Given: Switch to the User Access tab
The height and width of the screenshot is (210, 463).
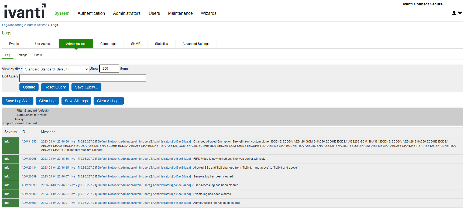Looking at the screenshot, I should (x=42, y=44).
